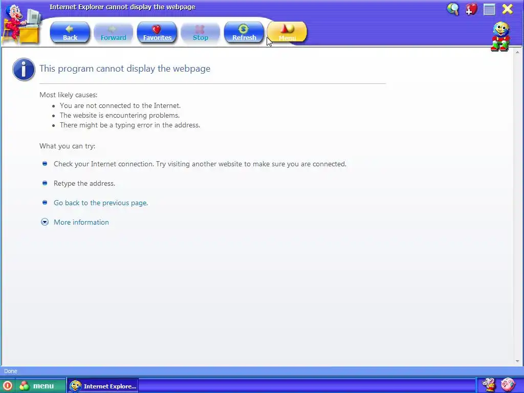Follow Go back to the previous page link

(101, 203)
